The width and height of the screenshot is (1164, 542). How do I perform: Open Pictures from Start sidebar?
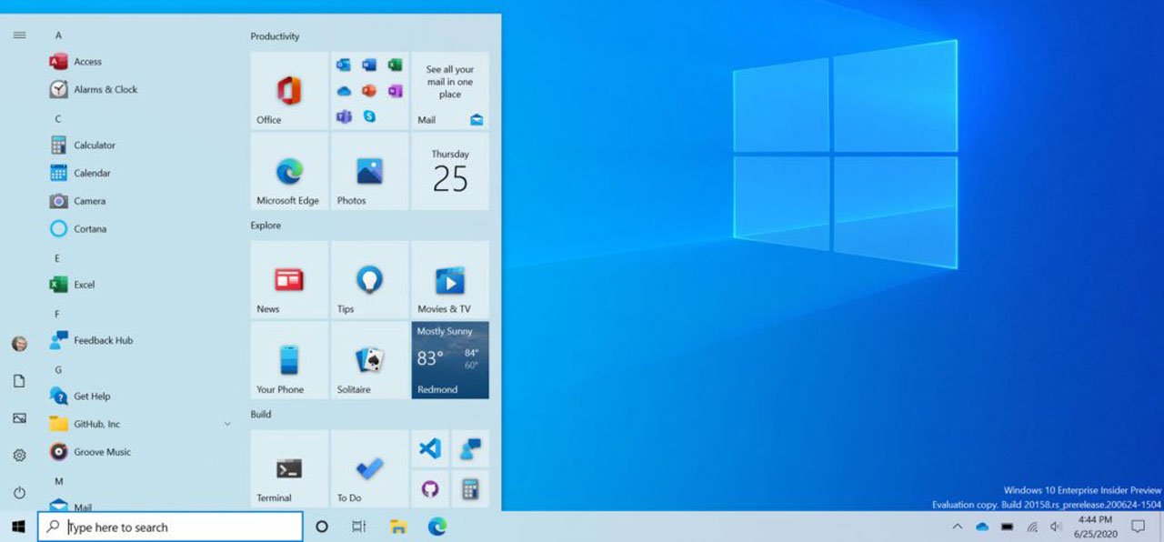pos(19,418)
